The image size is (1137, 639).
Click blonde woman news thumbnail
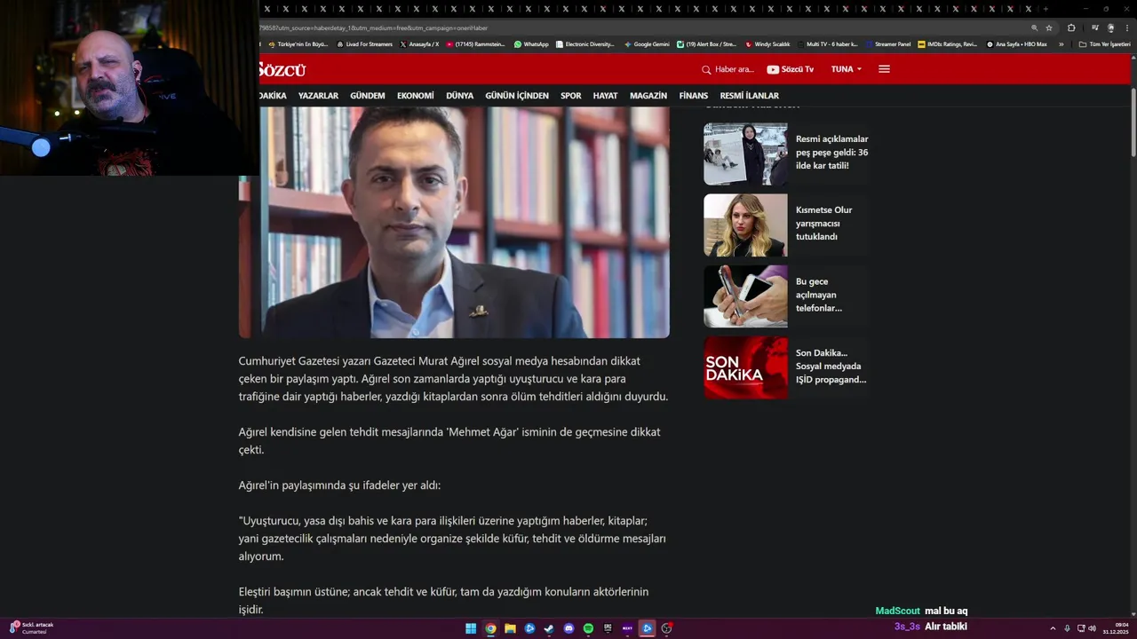pos(745,225)
